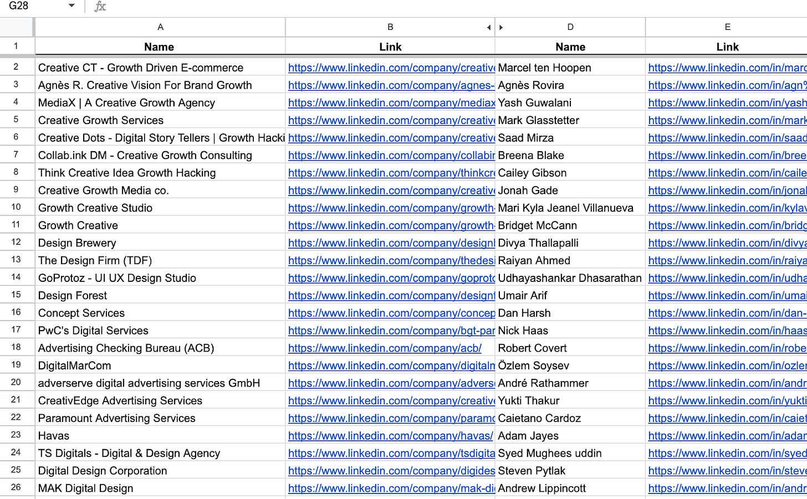Select cell PwC's Digital Services
The width and height of the screenshot is (807, 499).
[160, 330]
